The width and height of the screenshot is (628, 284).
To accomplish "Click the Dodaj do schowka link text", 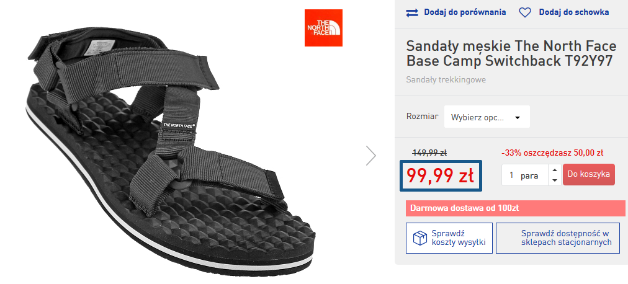I will point(573,12).
